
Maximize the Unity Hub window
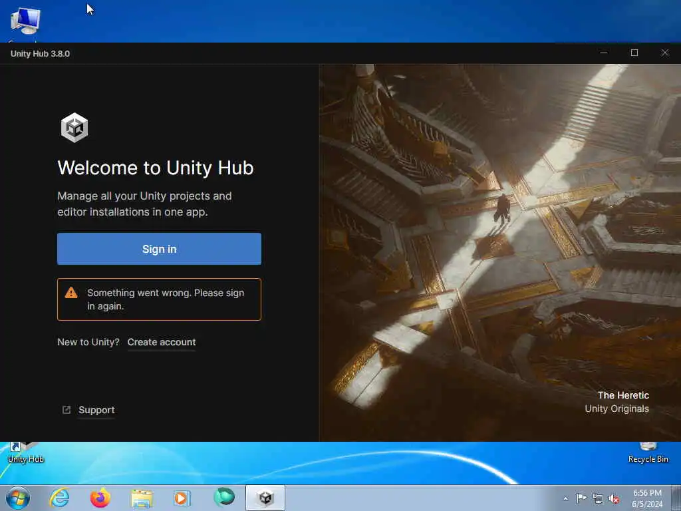634,53
